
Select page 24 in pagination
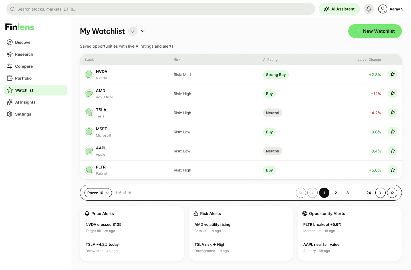[x=369, y=193]
